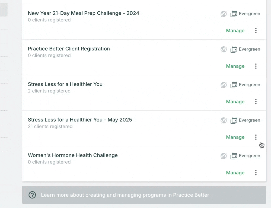Screen dimensions: 271x208
Task: Click the Evergreen calendar icon for Women's Hormone Health Challenge
Action: [234, 156]
